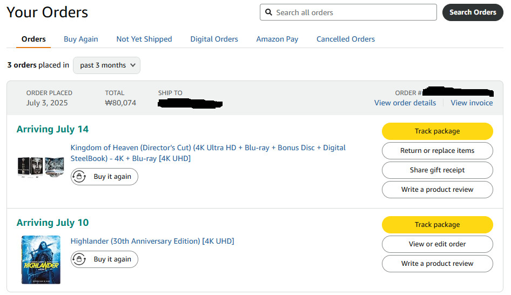Show the Cancelled Orders tab
The width and height of the screenshot is (511, 295).
(346, 39)
